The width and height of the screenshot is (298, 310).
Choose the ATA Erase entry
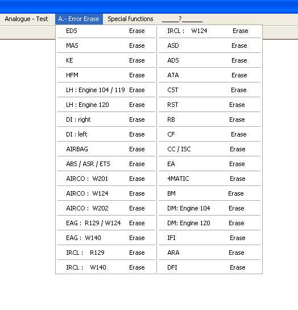tap(209, 75)
